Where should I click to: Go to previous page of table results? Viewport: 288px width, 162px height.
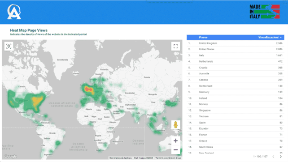(273, 157)
